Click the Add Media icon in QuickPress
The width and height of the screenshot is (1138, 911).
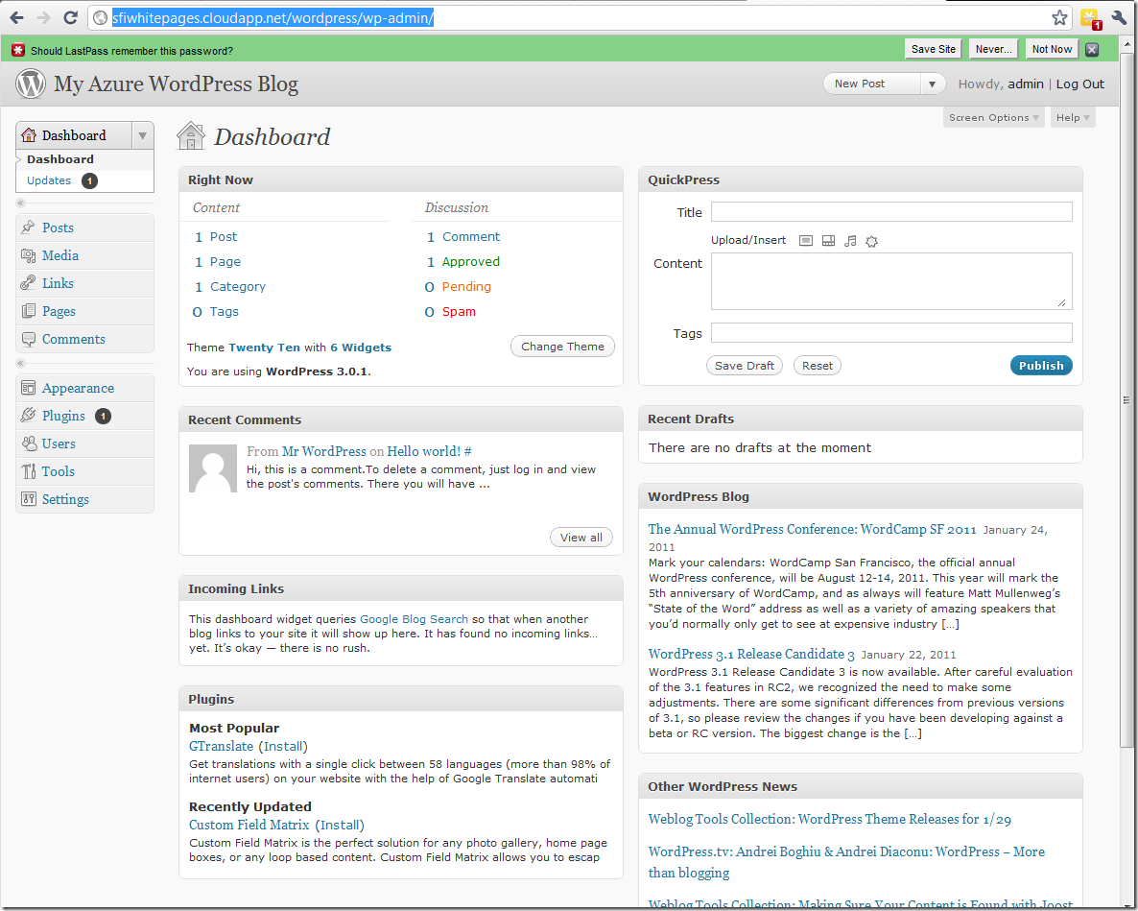pos(871,241)
